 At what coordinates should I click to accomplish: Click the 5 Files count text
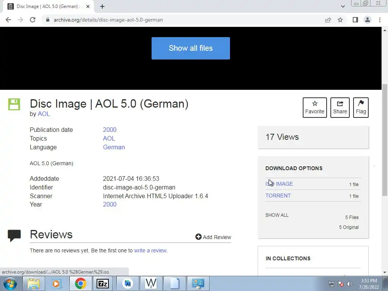[x=352, y=217]
